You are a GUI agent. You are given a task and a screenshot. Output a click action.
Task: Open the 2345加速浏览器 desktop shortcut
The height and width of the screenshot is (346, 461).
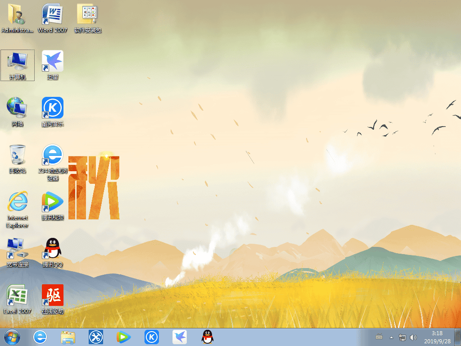click(x=53, y=162)
